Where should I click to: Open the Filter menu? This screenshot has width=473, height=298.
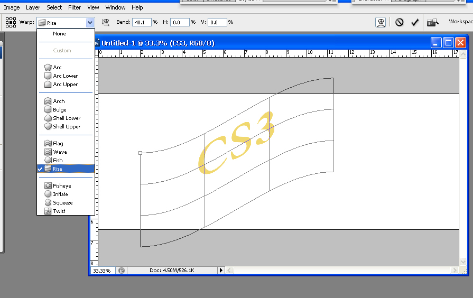coord(75,7)
